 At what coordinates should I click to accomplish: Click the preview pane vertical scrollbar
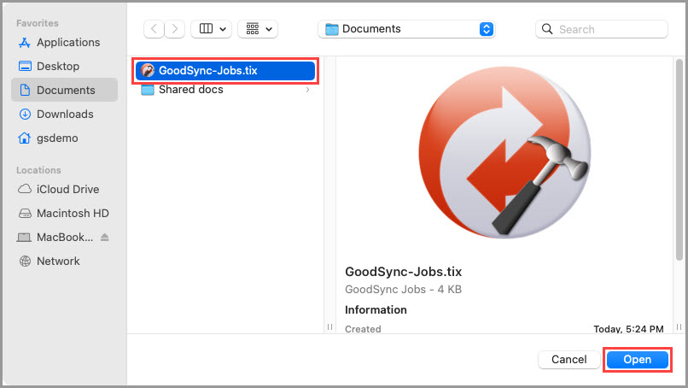tap(679, 159)
